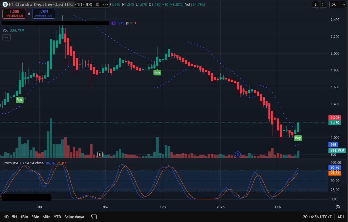This screenshot has width=348, height=222.
Task: Click the blue PEMBELIAN 1.205 button
Action: (44, 13)
